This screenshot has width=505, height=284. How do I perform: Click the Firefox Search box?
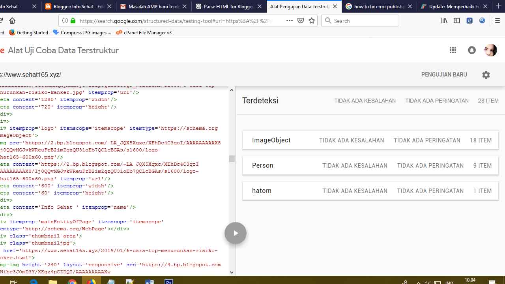pyautogui.click(x=360, y=21)
